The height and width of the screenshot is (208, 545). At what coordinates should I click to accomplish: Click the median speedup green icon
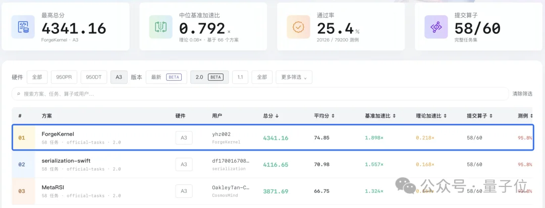[x=160, y=27]
